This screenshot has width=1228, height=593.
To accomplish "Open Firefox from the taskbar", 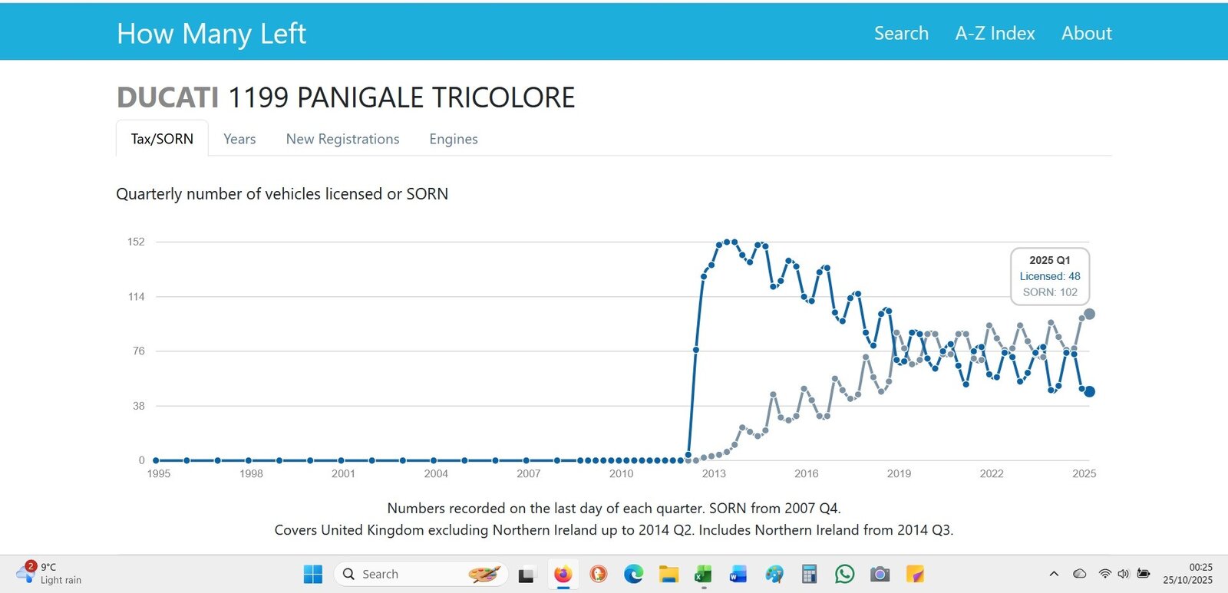I will pos(563,574).
